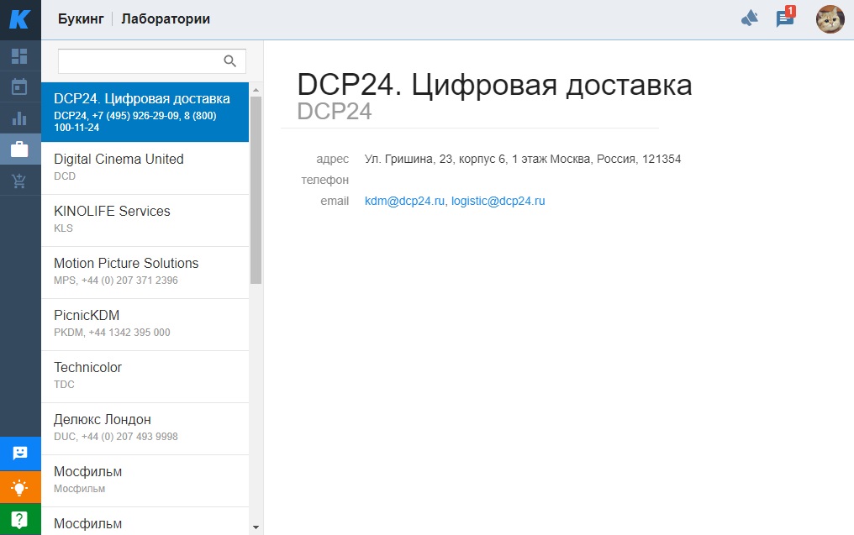
Task: Open the Букинг header section
Action: click(x=81, y=19)
